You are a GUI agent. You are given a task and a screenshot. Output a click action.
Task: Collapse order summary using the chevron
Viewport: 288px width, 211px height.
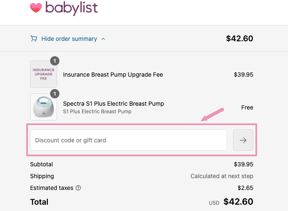(104, 39)
